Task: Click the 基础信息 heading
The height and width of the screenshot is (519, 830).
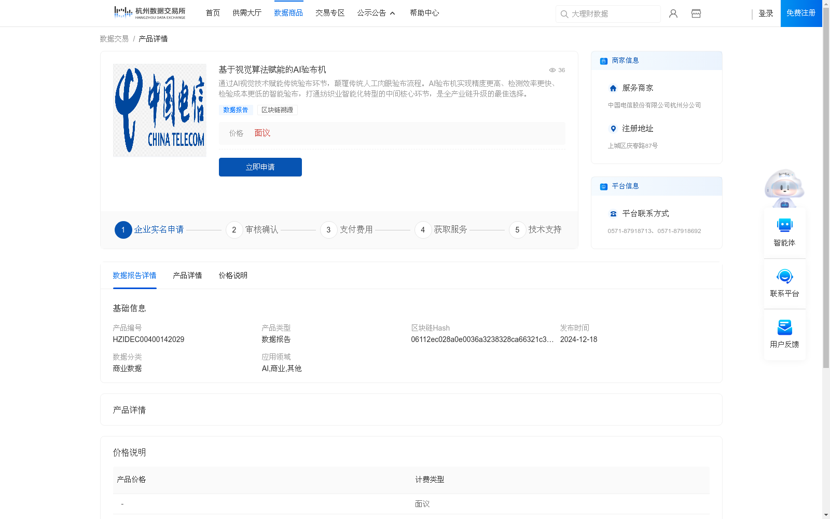Action: pyautogui.click(x=129, y=308)
